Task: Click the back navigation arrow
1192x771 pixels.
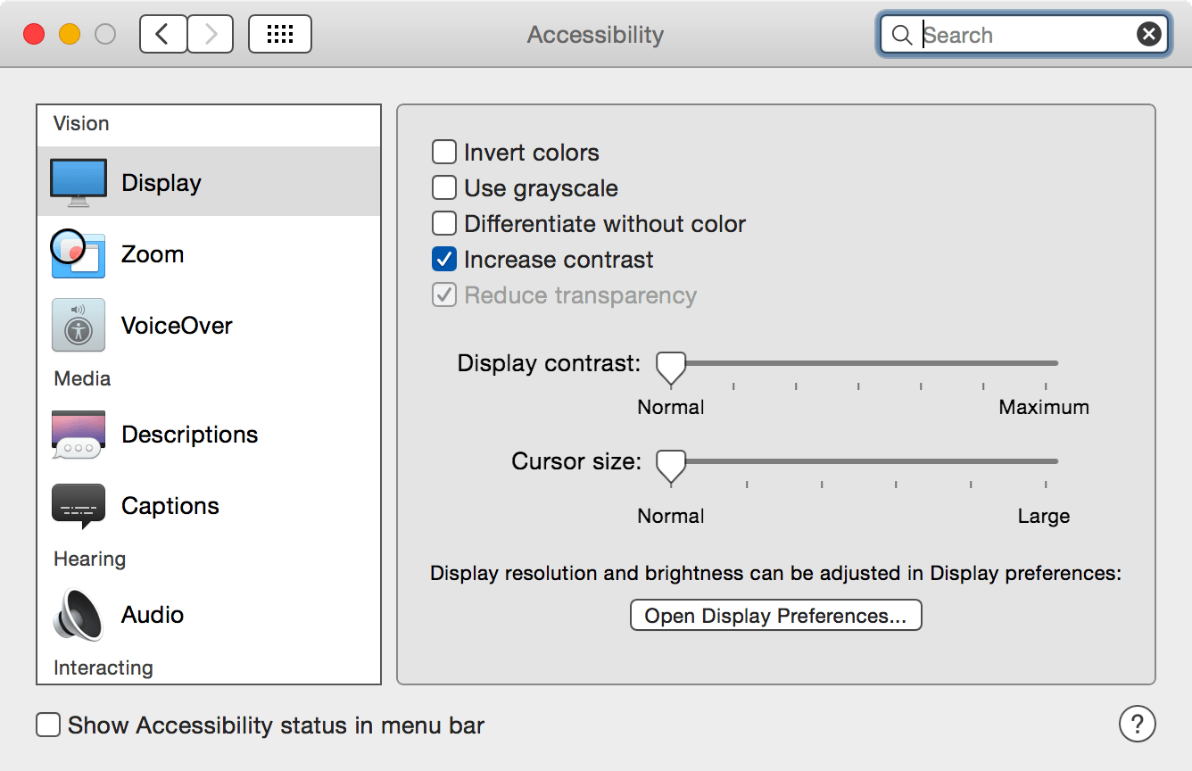Action: [162, 33]
